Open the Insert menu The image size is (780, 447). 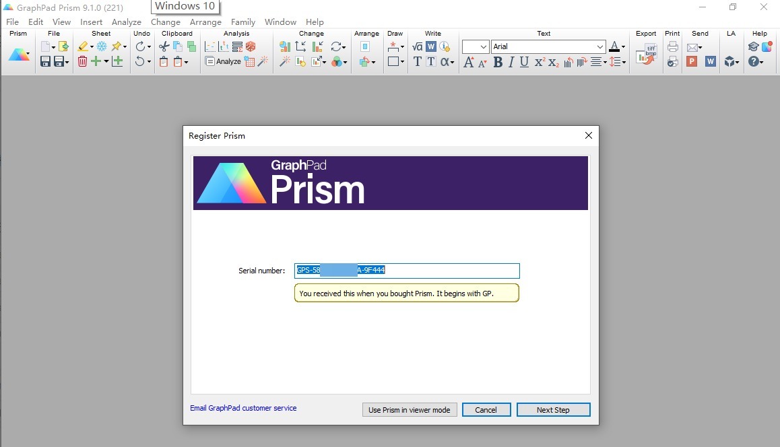tap(91, 22)
